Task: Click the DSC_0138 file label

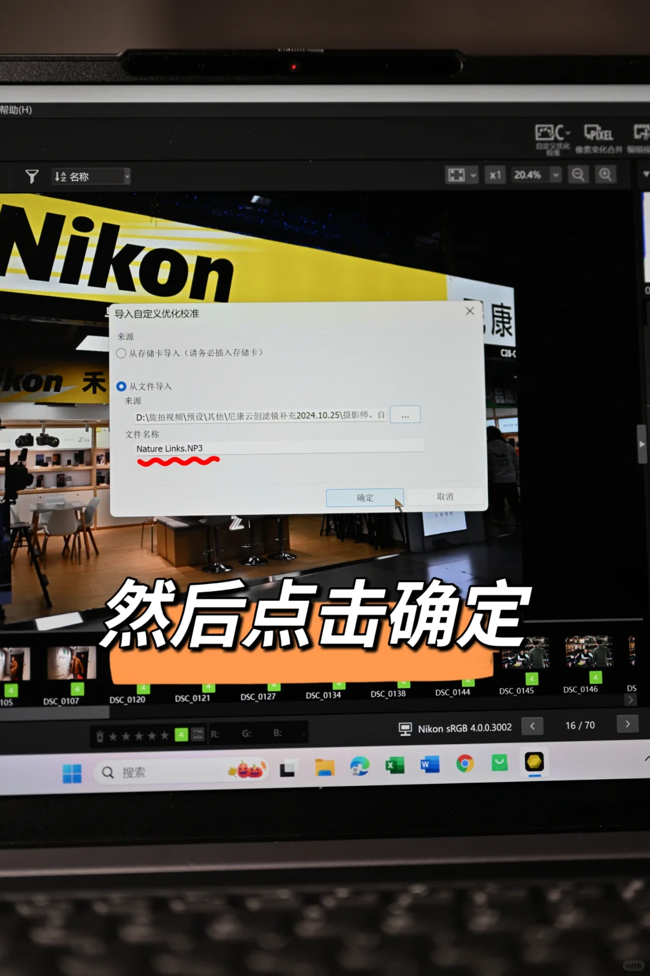Action: click(388, 694)
